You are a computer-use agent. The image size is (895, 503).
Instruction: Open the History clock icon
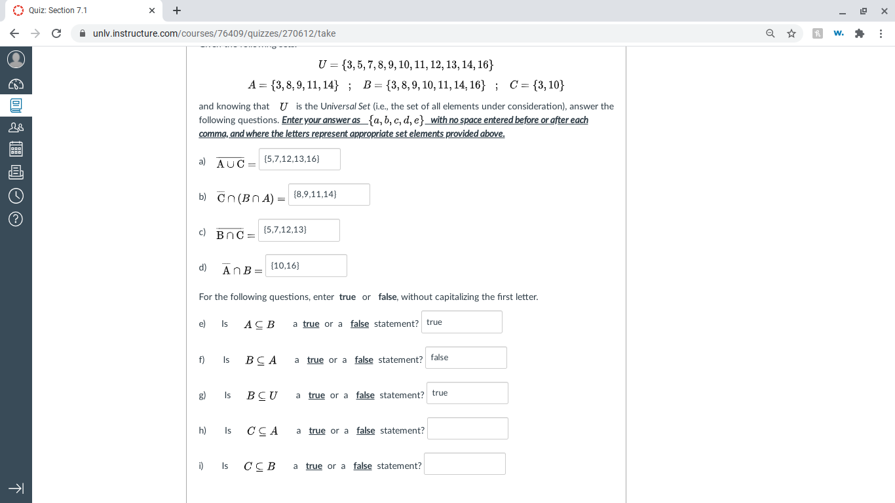click(x=16, y=195)
